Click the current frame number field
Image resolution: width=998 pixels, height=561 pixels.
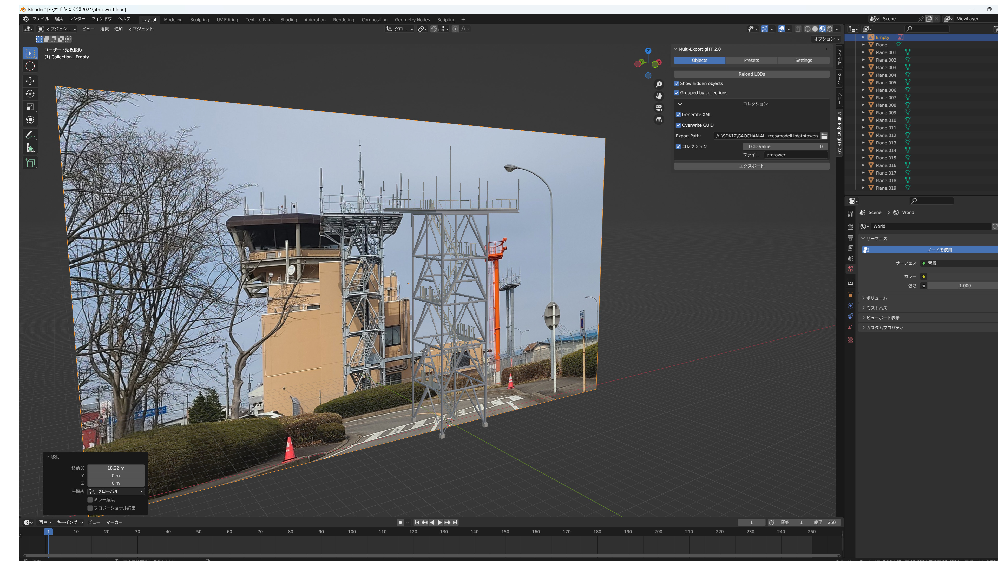coord(751,522)
